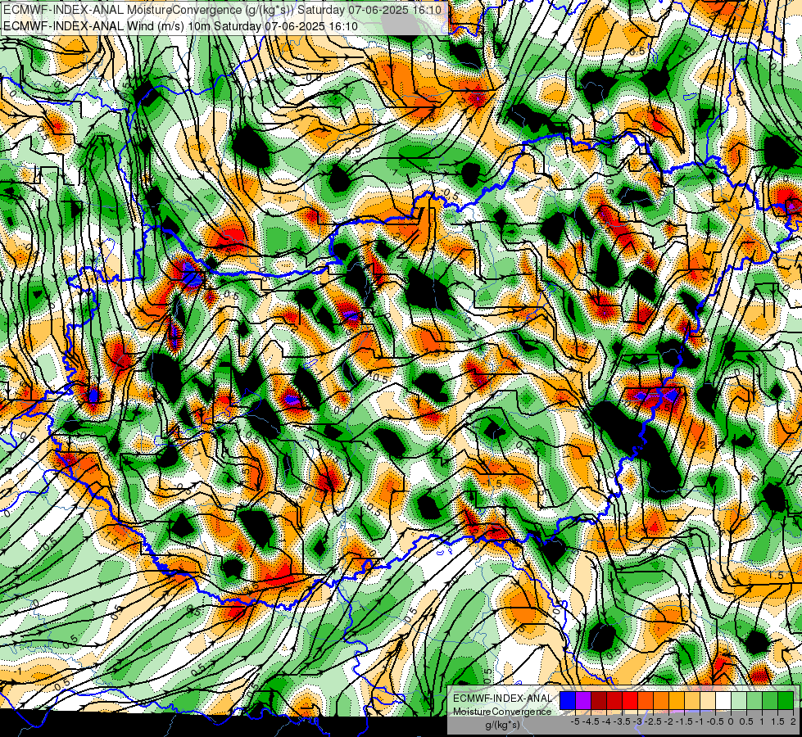This screenshot has width=802, height=737.
Task: Click the Wind (m/s) 10m title line
Action: pos(180,25)
